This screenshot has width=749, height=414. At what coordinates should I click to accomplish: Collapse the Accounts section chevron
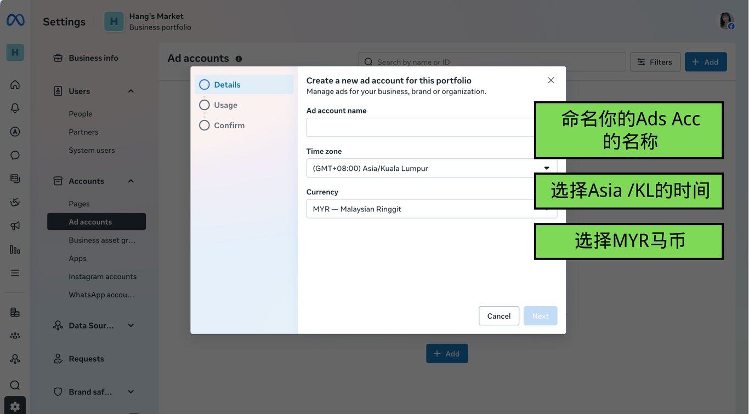(x=131, y=181)
